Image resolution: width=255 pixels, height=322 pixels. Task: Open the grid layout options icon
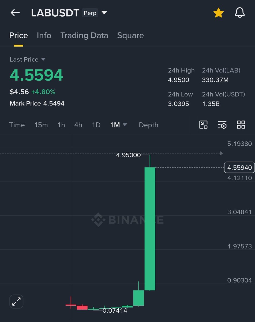(241, 125)
